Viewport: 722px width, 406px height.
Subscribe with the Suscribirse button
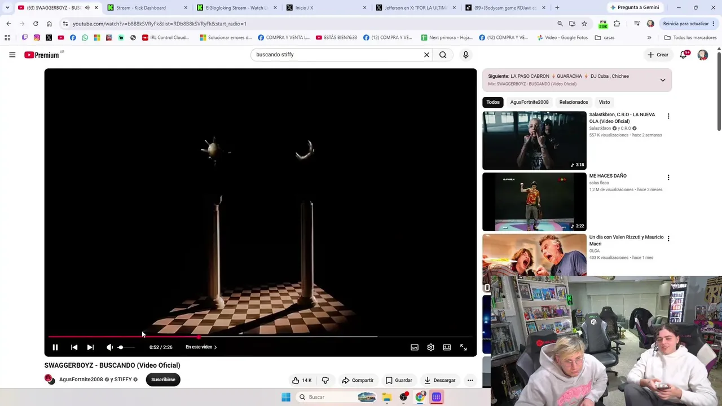[x=163, y=379]
